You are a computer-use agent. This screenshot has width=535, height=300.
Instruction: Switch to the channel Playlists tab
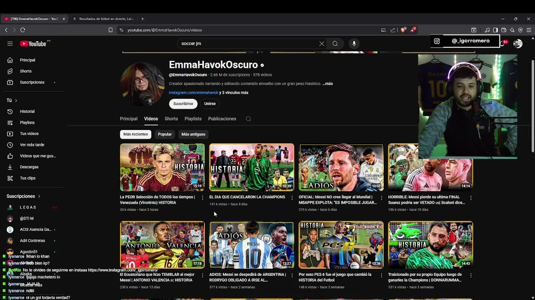[x=193, y=119]
